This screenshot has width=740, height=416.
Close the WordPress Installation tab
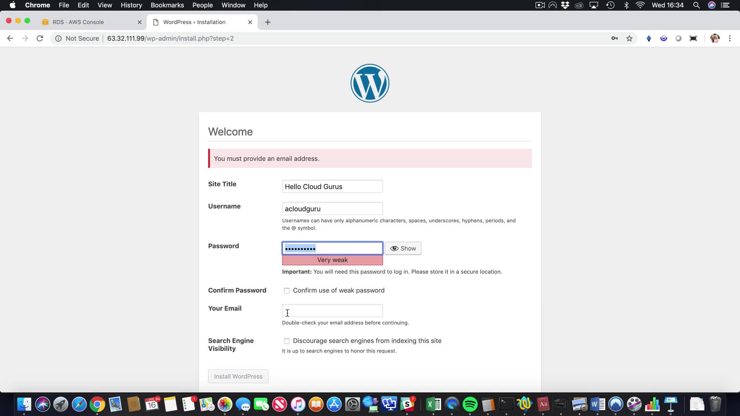click(250, 22)
